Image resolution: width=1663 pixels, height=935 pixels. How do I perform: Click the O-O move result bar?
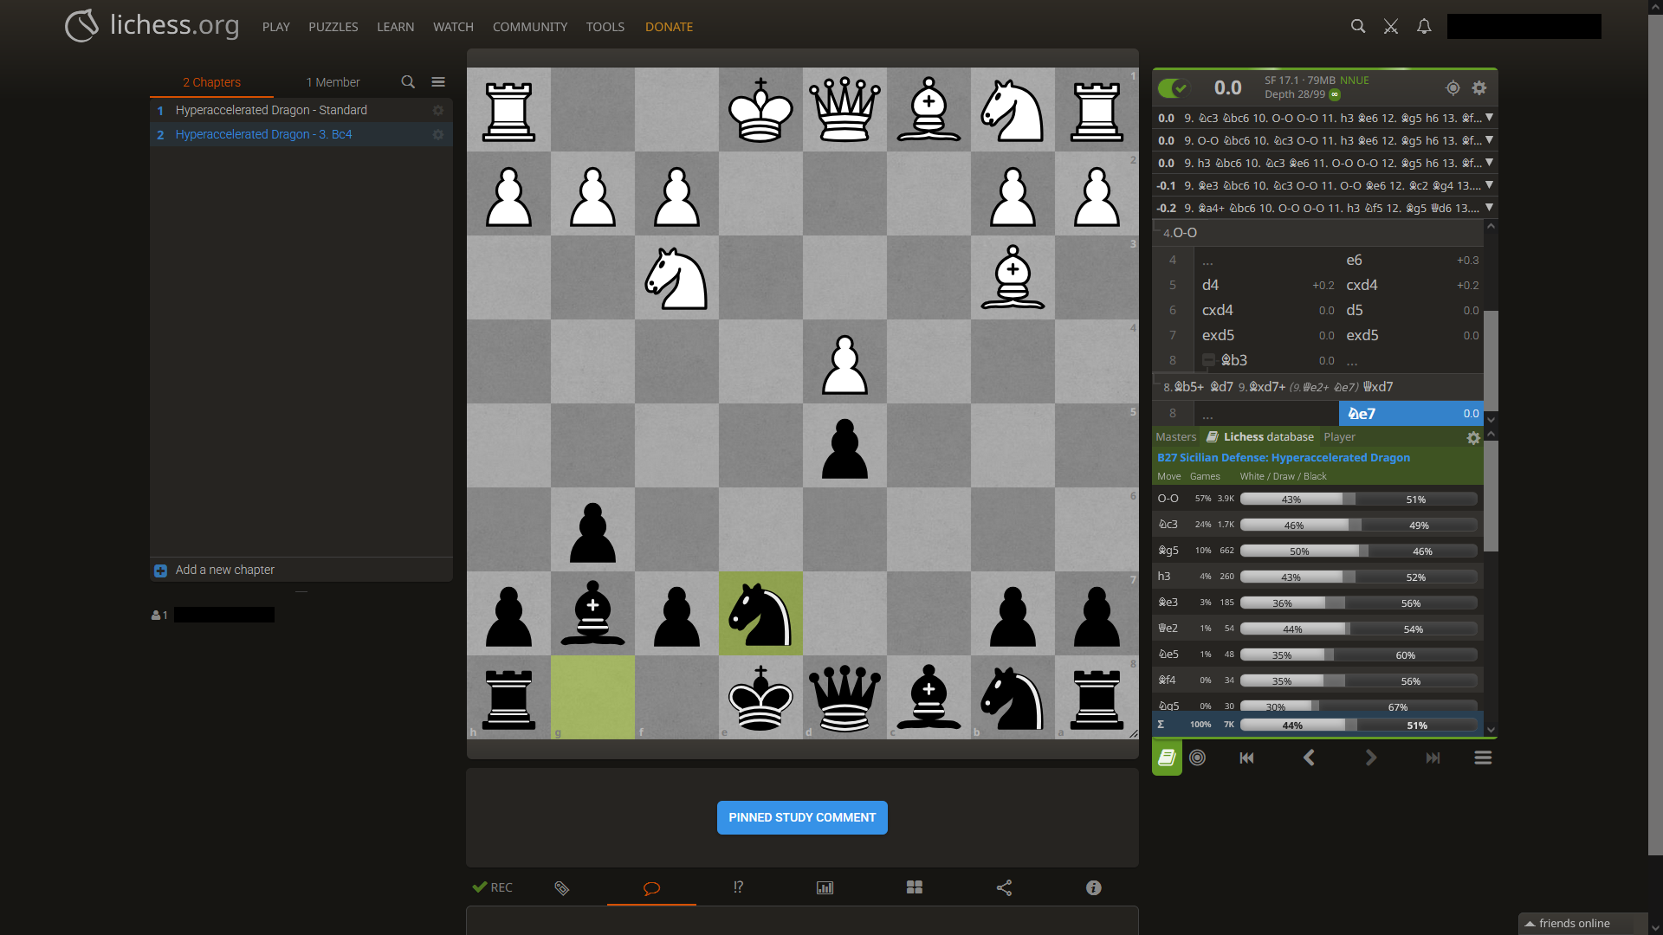(x=1358, y=499)
